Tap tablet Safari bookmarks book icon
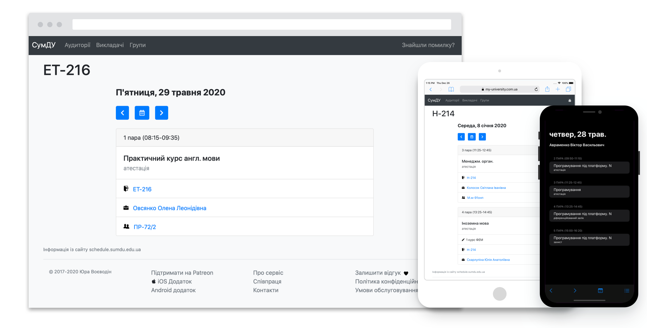This screenshot has width=647, height=328. point(451,89)
